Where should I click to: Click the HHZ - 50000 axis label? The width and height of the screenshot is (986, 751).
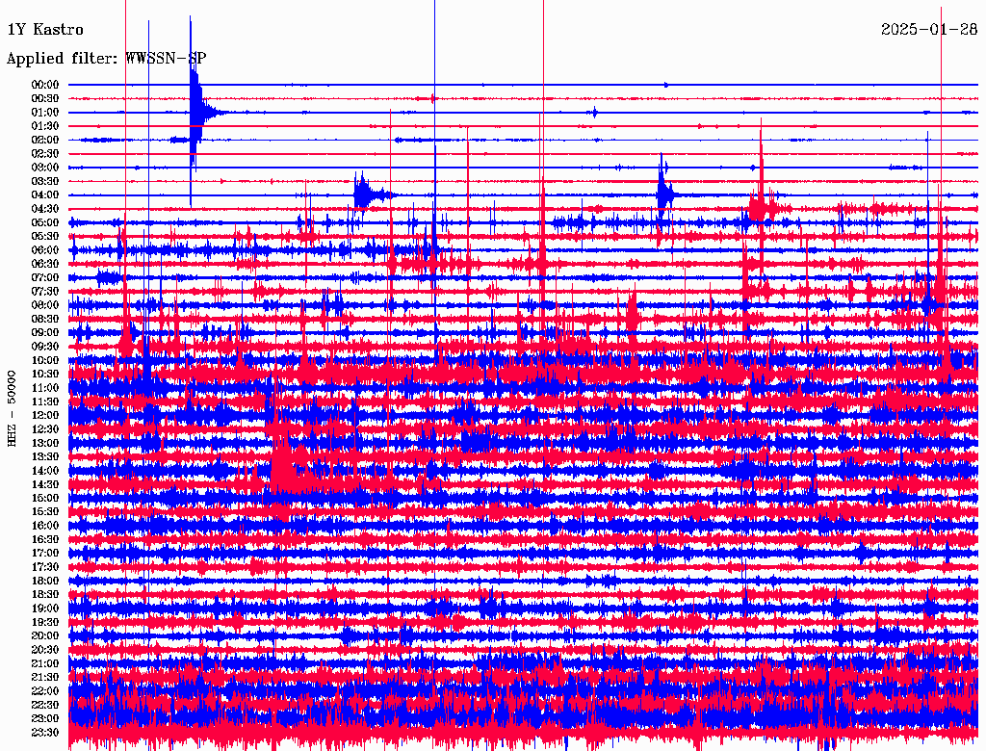click(x=13, y=406)
